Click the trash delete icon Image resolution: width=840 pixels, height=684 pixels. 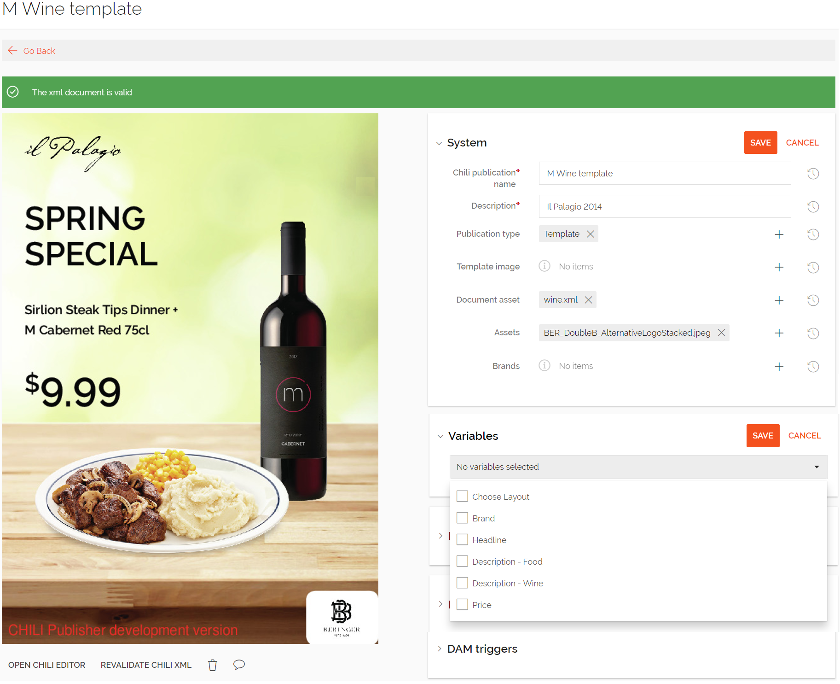click(212, 665)
